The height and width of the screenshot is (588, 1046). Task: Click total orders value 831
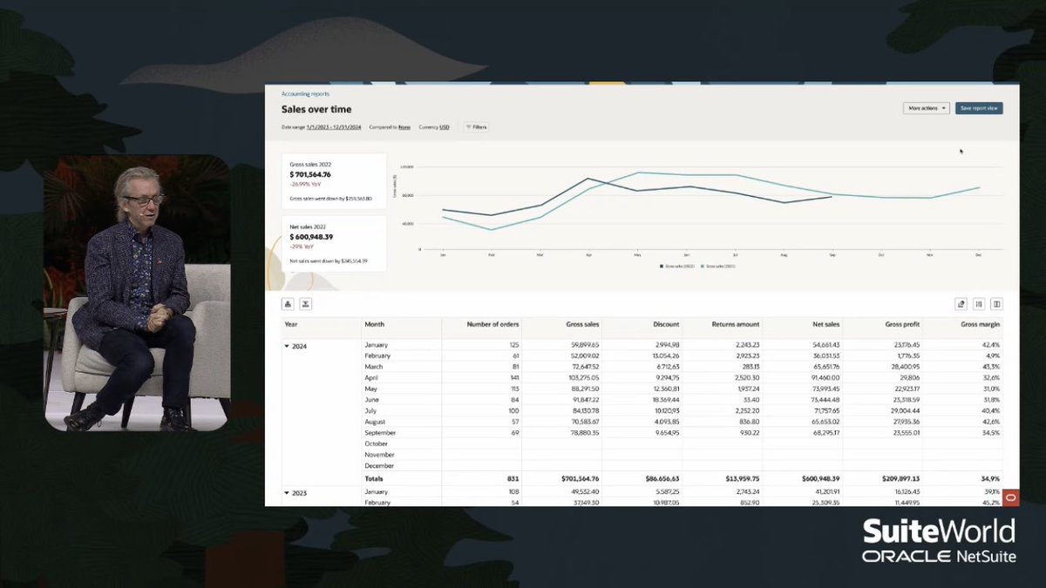tap(513, 478)
